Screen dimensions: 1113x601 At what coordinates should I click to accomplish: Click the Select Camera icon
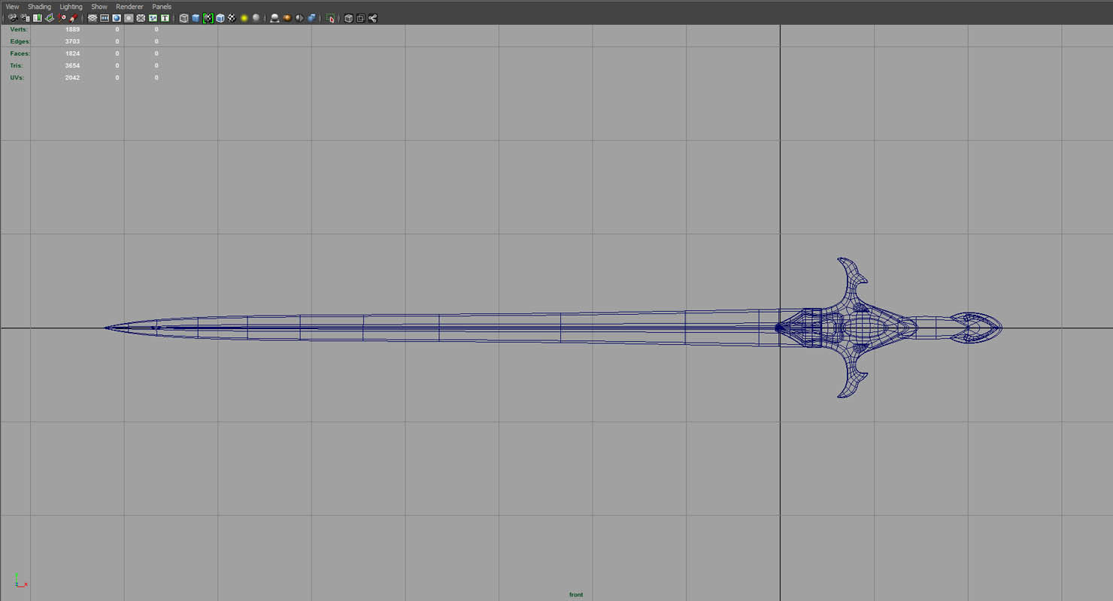tap(13, 18)
